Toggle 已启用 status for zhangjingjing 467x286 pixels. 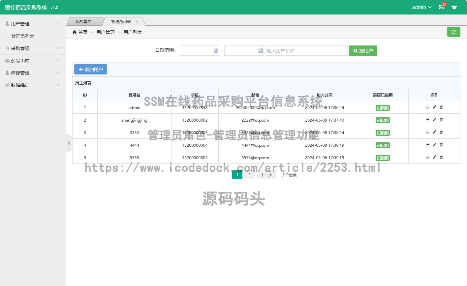coord(383,120)
